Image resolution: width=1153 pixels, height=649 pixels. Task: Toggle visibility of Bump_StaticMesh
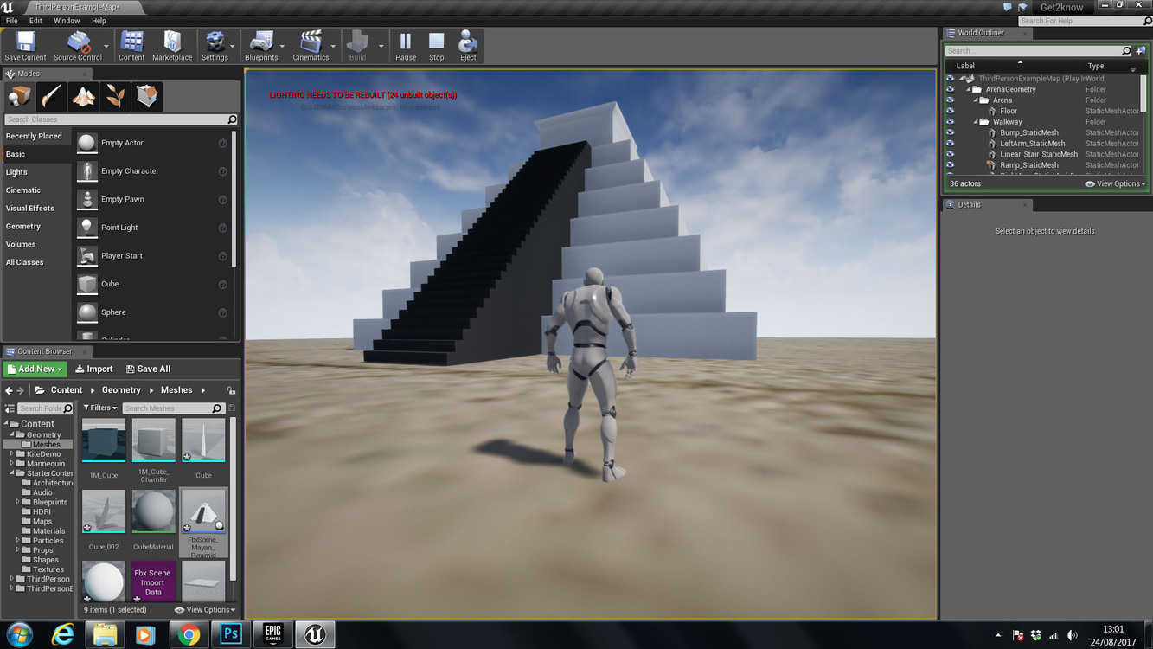pos(951,132)
